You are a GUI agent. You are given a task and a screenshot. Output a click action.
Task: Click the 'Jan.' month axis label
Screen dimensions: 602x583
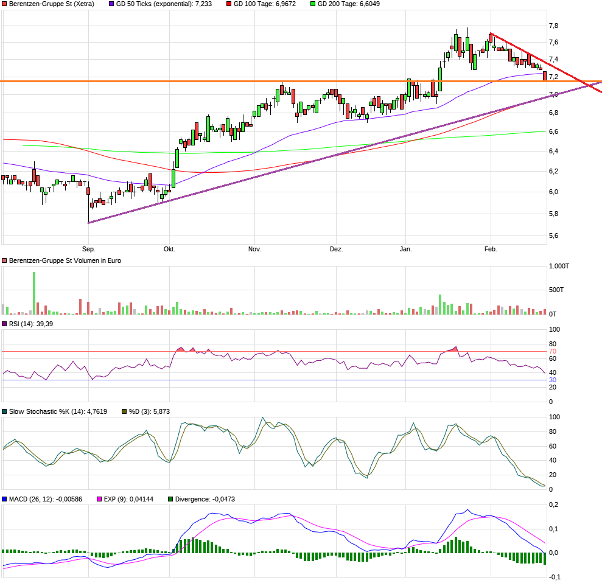tap(406, 249)
